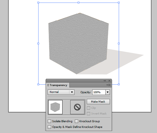
Task: Click the top-center bounding box handle
Action: (x=78, y=3)
